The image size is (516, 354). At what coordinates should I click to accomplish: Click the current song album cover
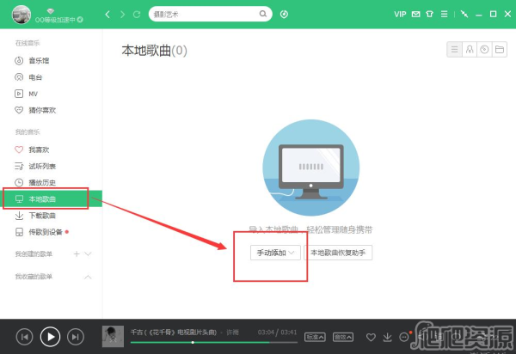coord(113,336)
